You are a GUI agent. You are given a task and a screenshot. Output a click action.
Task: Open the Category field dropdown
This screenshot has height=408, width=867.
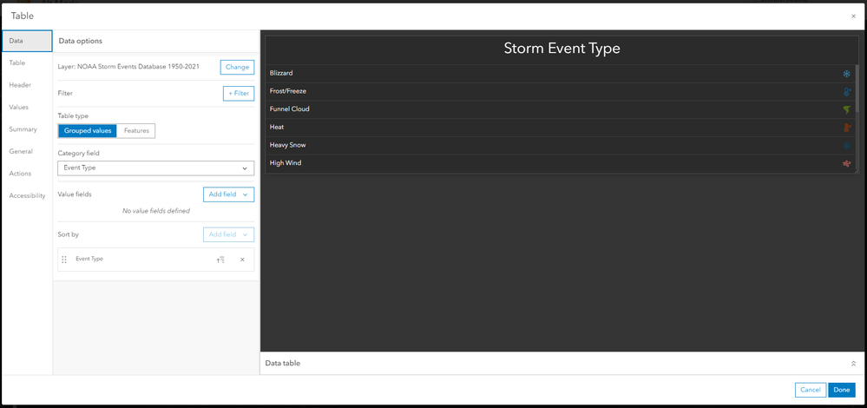tap(156, 168)
